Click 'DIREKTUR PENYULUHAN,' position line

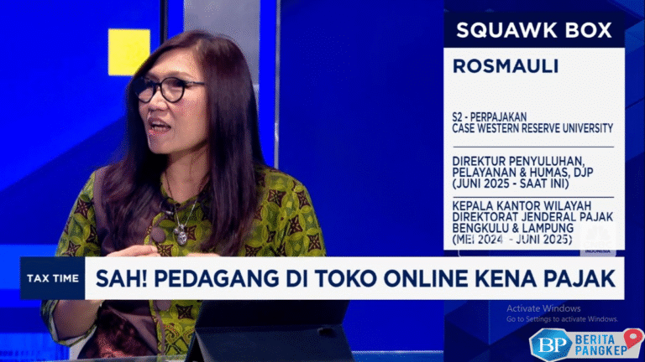click(x=518, y=161)
